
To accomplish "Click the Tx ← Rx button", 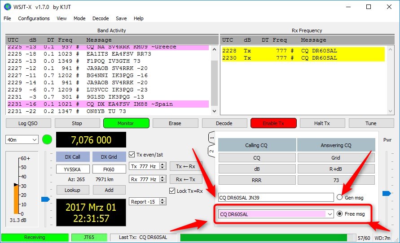I will coord(186,166).
